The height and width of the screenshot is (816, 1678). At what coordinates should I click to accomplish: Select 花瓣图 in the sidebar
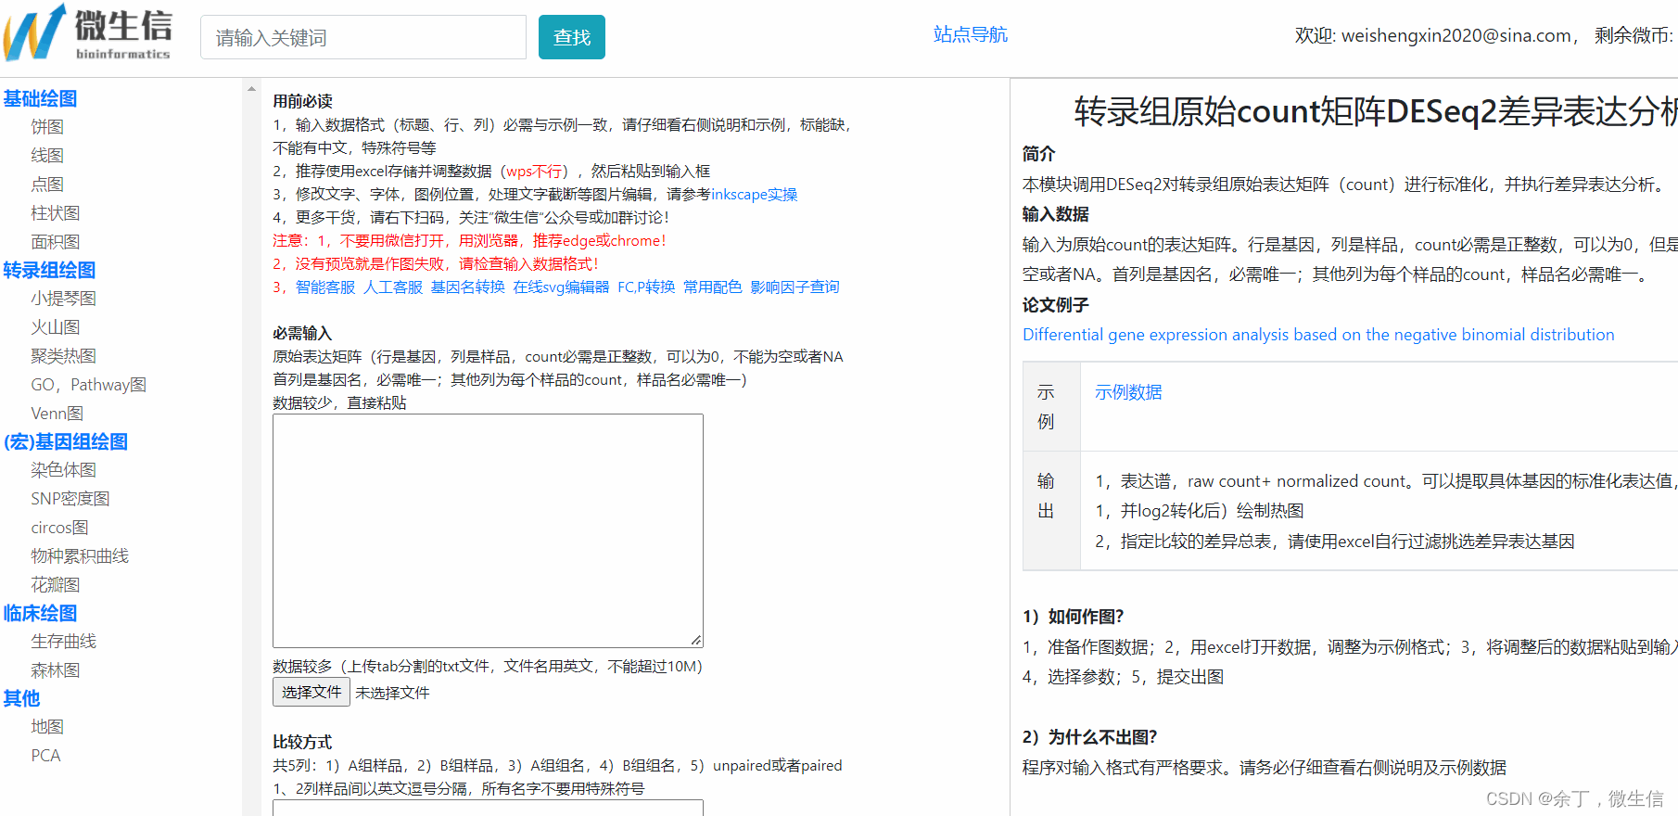(x=56, y=585)
